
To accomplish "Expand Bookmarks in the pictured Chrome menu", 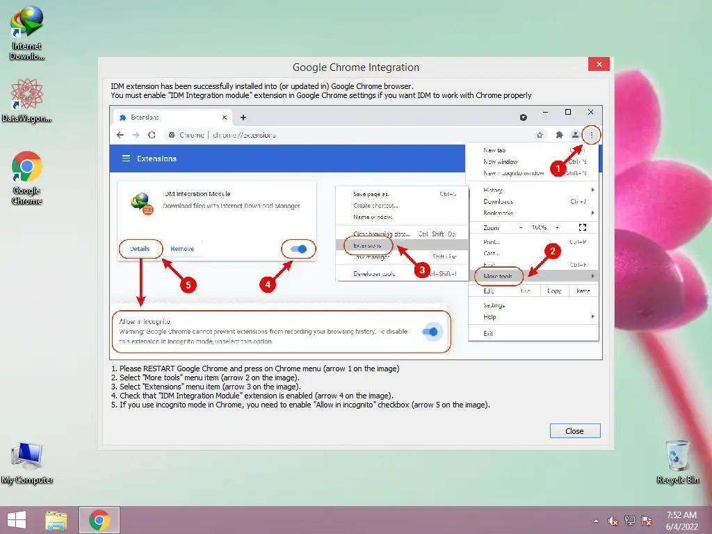I will [x=534, y=213].
